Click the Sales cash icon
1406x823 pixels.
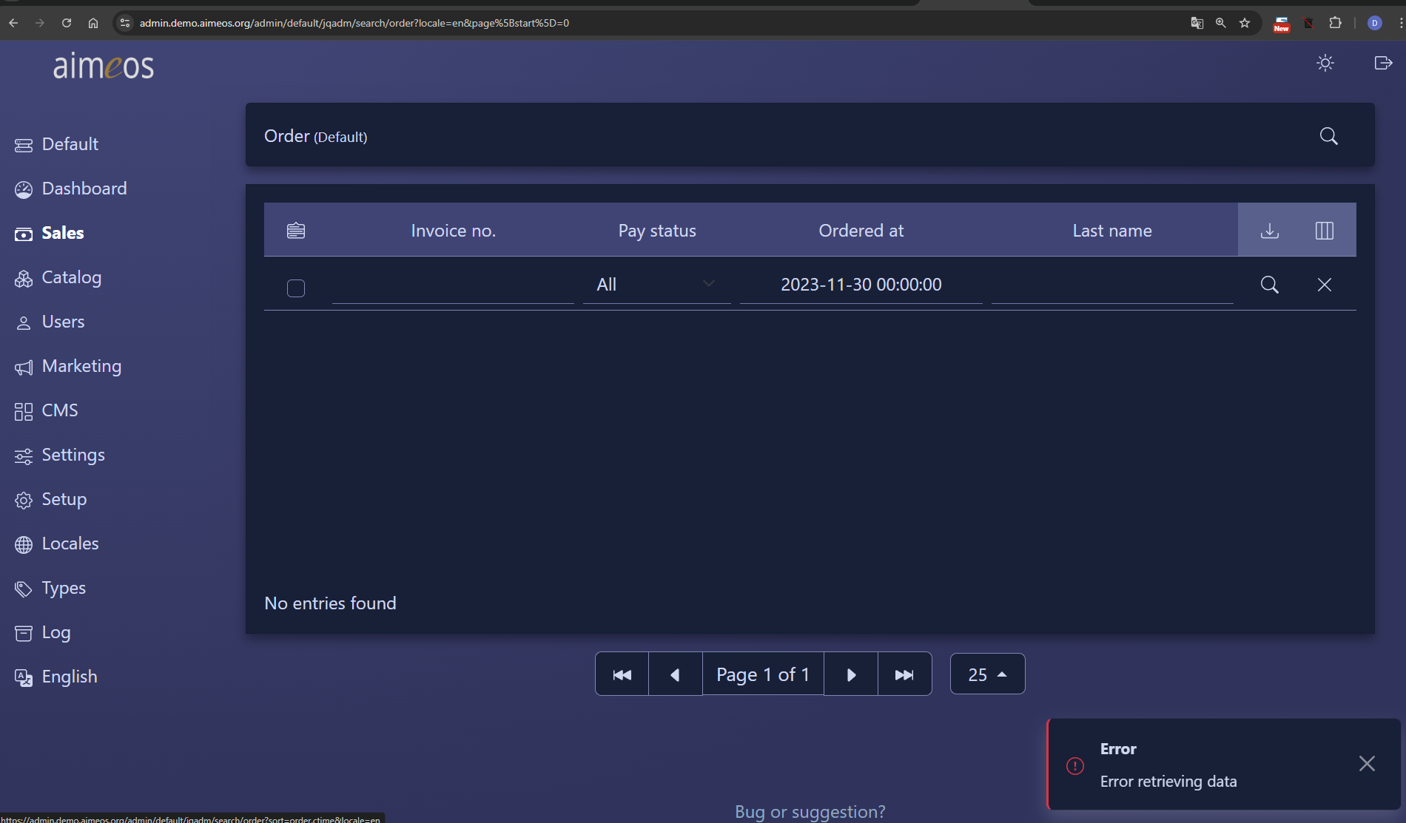24,234
